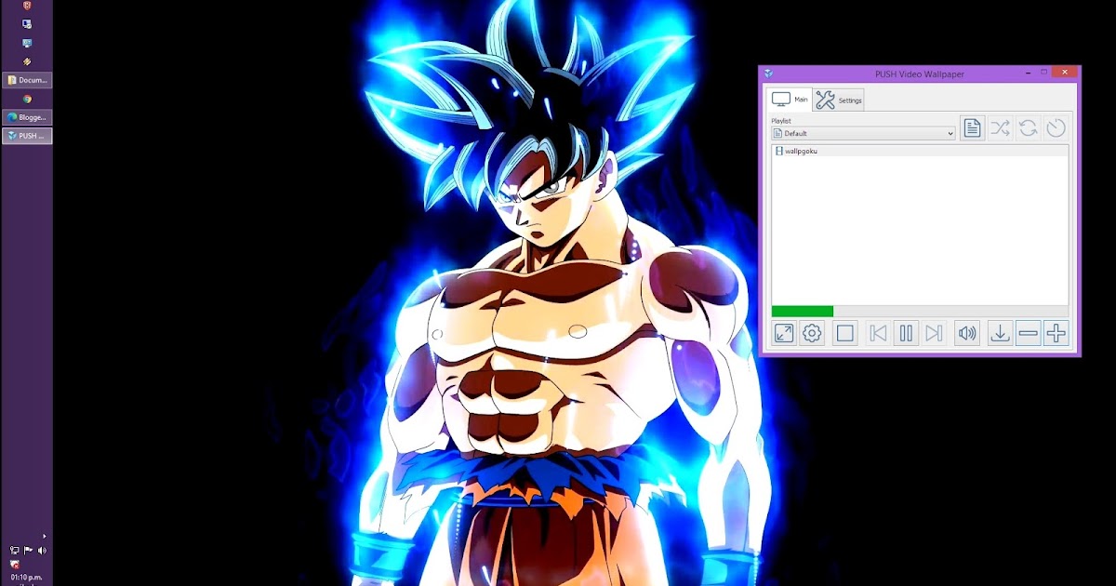Maximize the PUSH Video Wallpaper window

(1044, 73)
